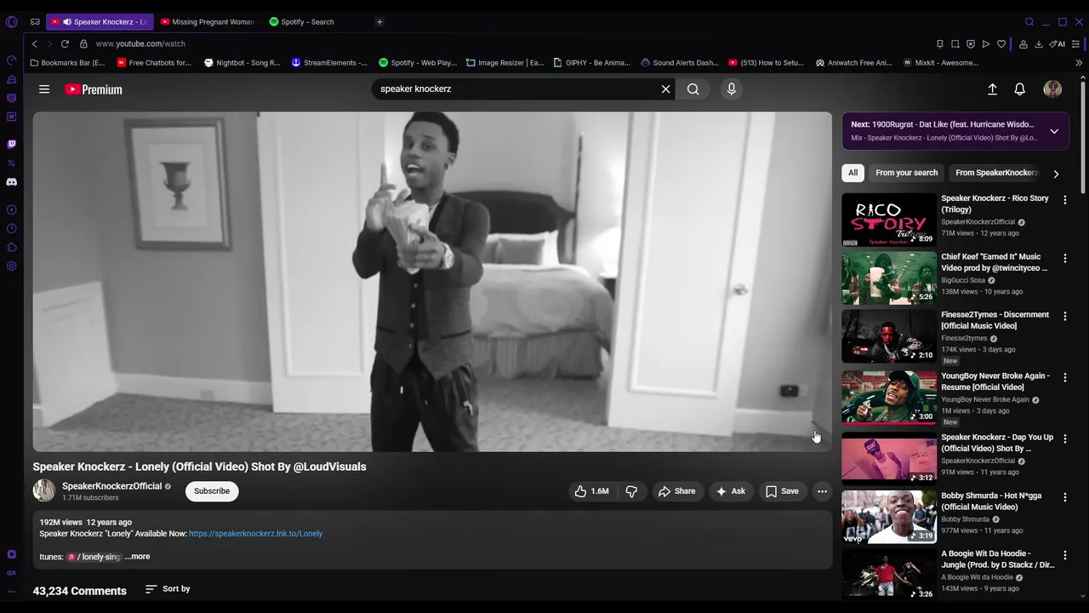
Task: Open the speakerknockerz.lnk.to/Lonely link
Action: coord(255,534)
